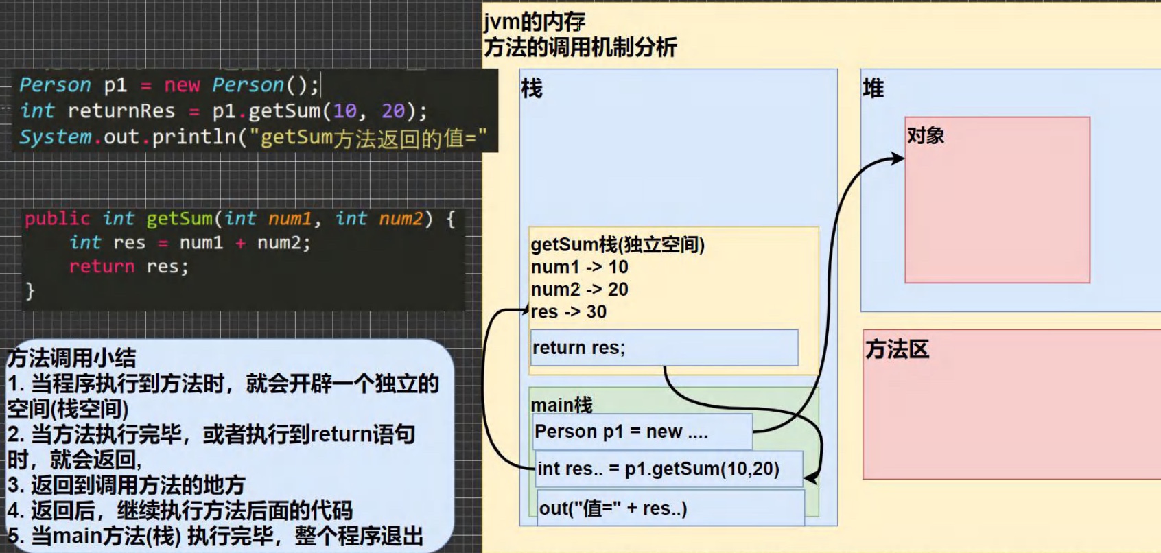Click the '方法调用小结' summary heading
The height and width of the screenshot is (553, 1161).
(71, 357)
